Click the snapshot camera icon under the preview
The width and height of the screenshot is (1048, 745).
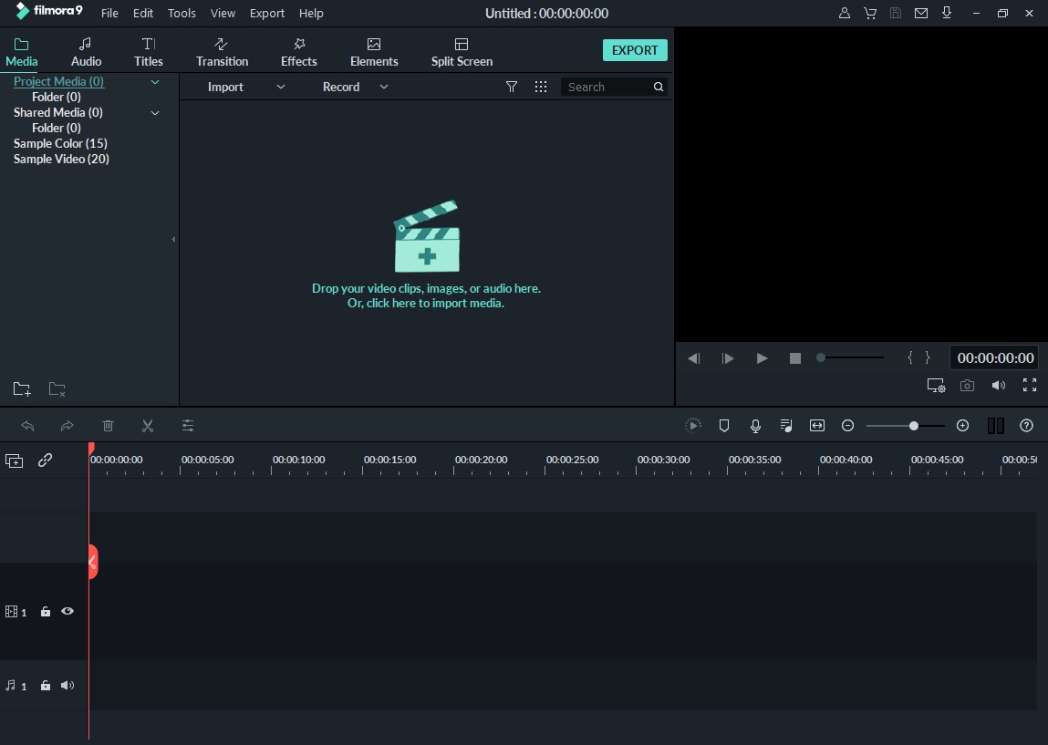tap(967, 385)
